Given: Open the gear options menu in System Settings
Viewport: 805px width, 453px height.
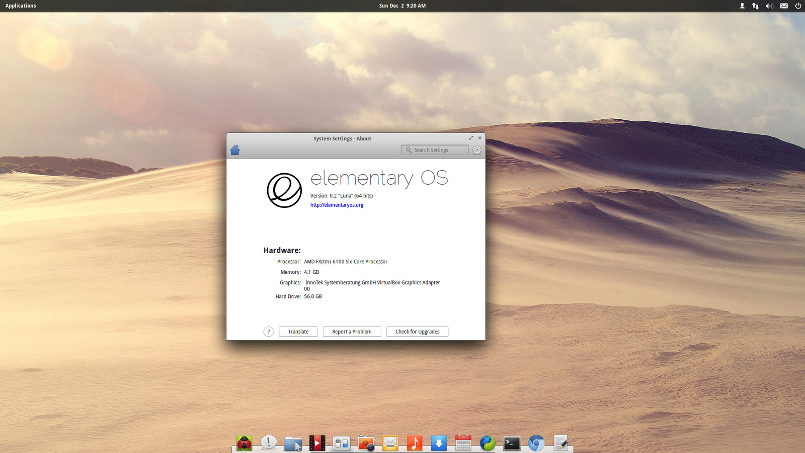Looking at the screenshot, I should tap(476, 149).
